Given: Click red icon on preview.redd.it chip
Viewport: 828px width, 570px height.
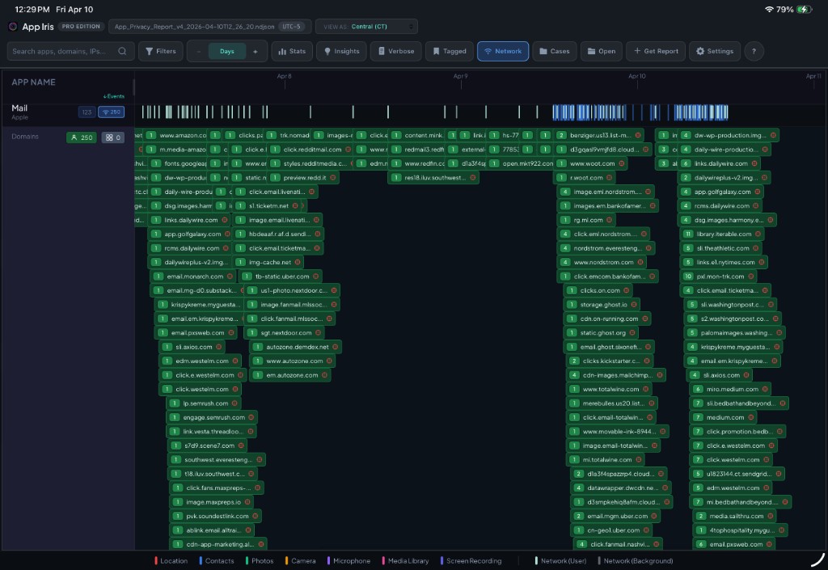Looking at the screenshot, I should click(332, 178).
